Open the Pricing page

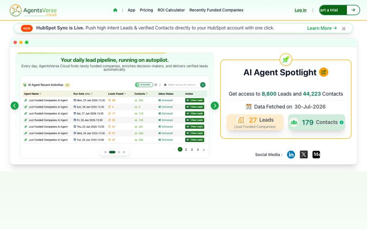pyautogui.click(x=146, y=10)
